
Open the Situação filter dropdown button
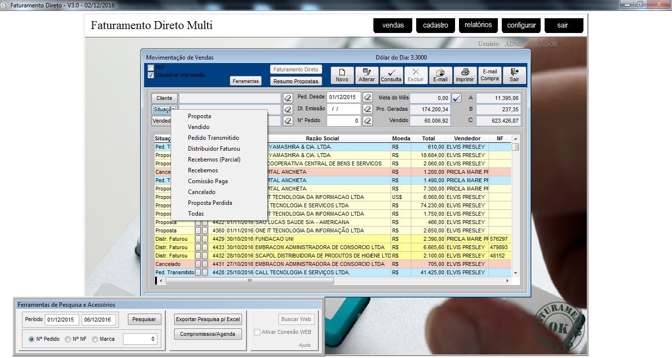click(164, 109)
